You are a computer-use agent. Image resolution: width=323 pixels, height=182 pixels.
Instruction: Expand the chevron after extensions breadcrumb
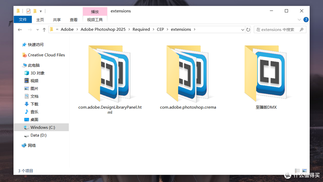194,29
